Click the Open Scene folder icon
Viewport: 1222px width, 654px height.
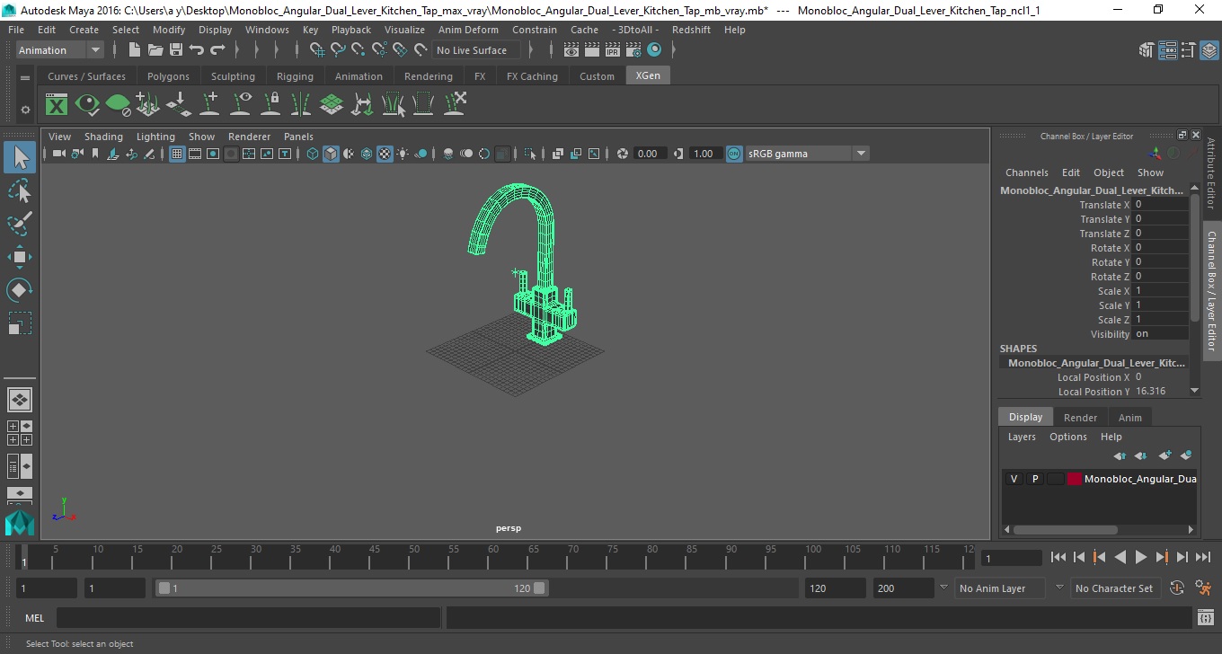(155, 50)
